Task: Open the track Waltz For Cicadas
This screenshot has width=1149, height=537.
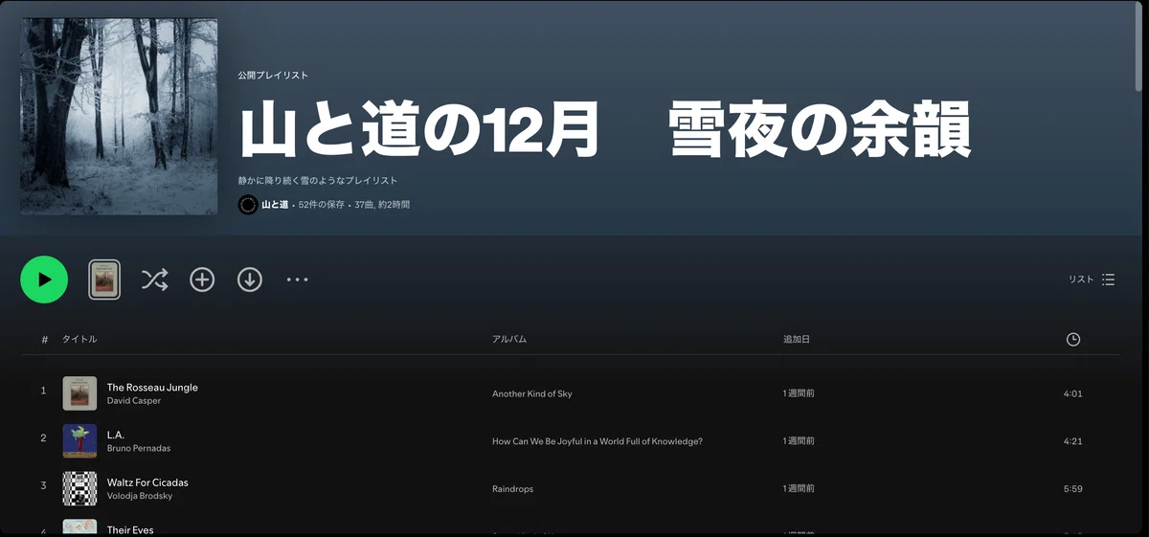Action: (x=147, y=482)
